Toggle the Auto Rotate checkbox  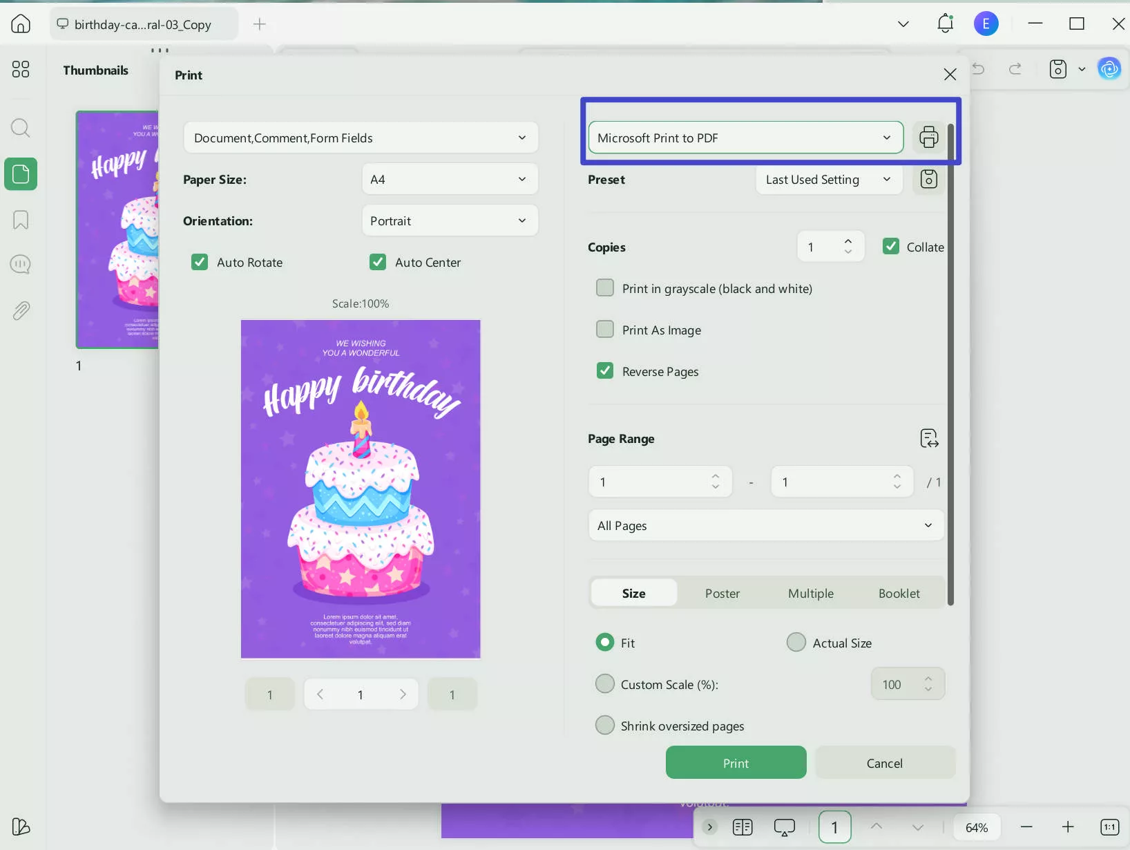200,263
